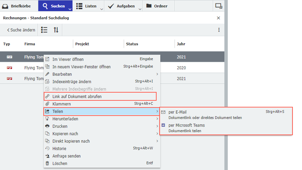Open the Historie entry
The width and height of the screenshot is (302, 170).
tap(59, 149)
